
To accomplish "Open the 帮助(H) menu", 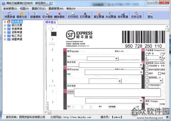I will 71,9.
